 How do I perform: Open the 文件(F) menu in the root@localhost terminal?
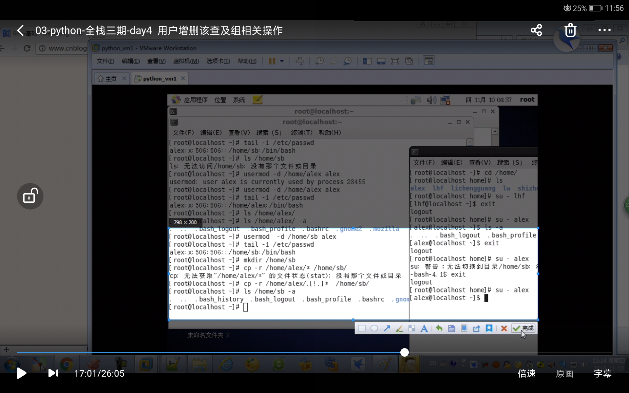(x=183, y=133)
